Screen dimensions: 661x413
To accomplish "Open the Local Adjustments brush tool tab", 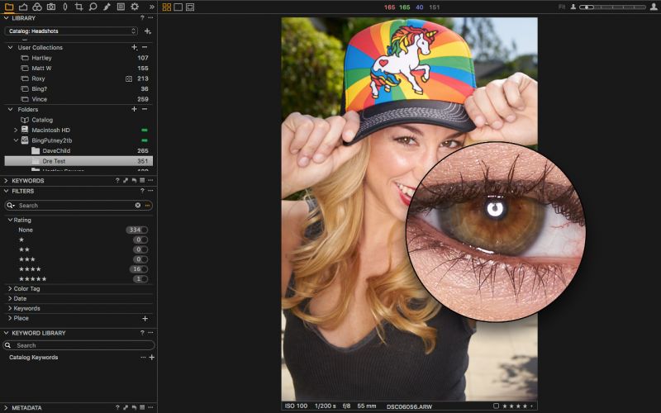I will tap(107, 7).
